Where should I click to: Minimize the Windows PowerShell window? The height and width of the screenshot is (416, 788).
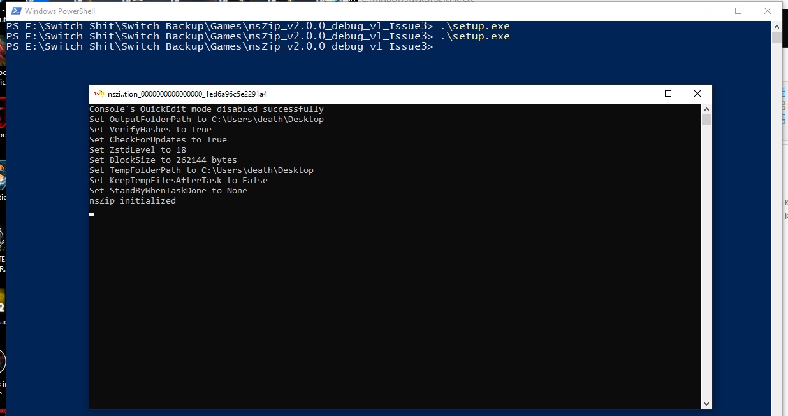709,11
